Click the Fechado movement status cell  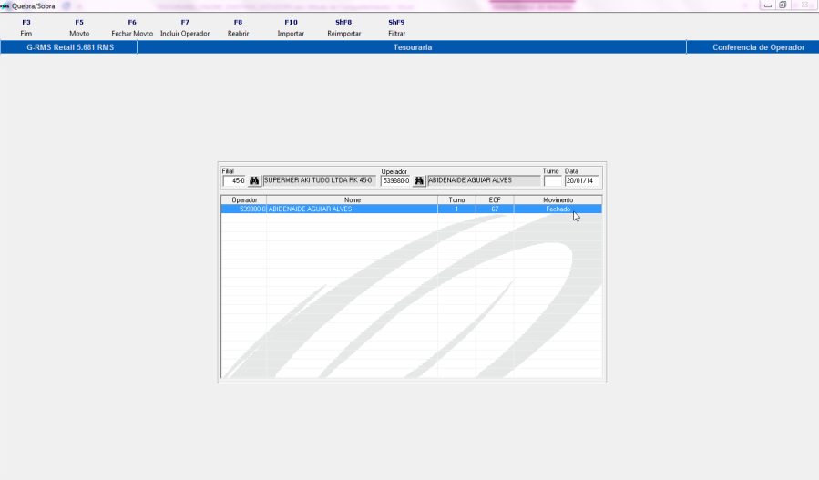coord(558,209)
